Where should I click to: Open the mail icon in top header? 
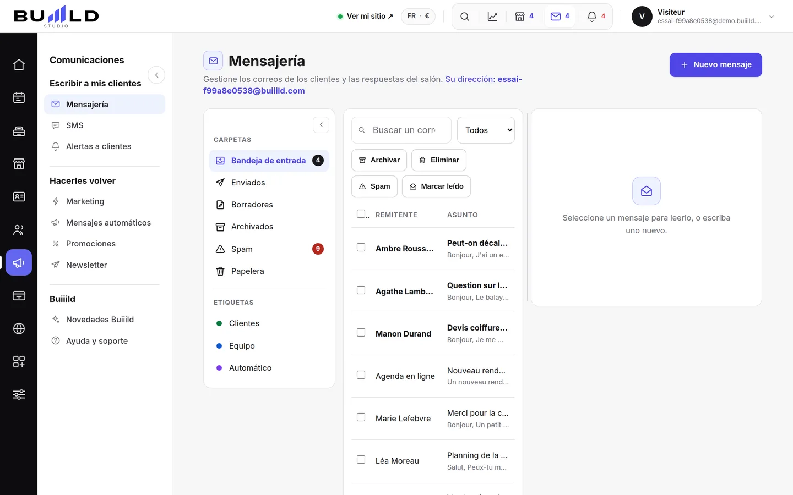point(560,16)
